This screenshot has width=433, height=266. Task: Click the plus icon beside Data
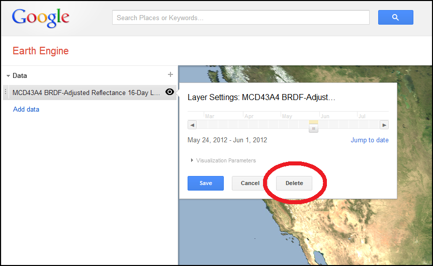tap(170, 74)
